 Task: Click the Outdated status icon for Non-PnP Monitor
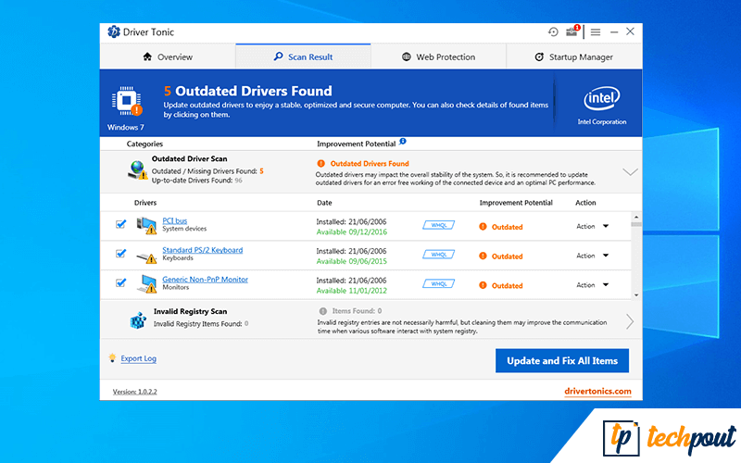pos(483,285)
